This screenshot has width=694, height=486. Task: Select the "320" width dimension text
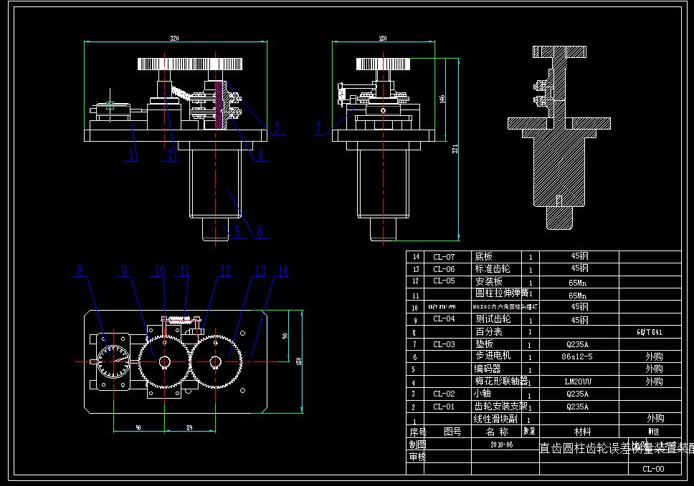[174, 39]
